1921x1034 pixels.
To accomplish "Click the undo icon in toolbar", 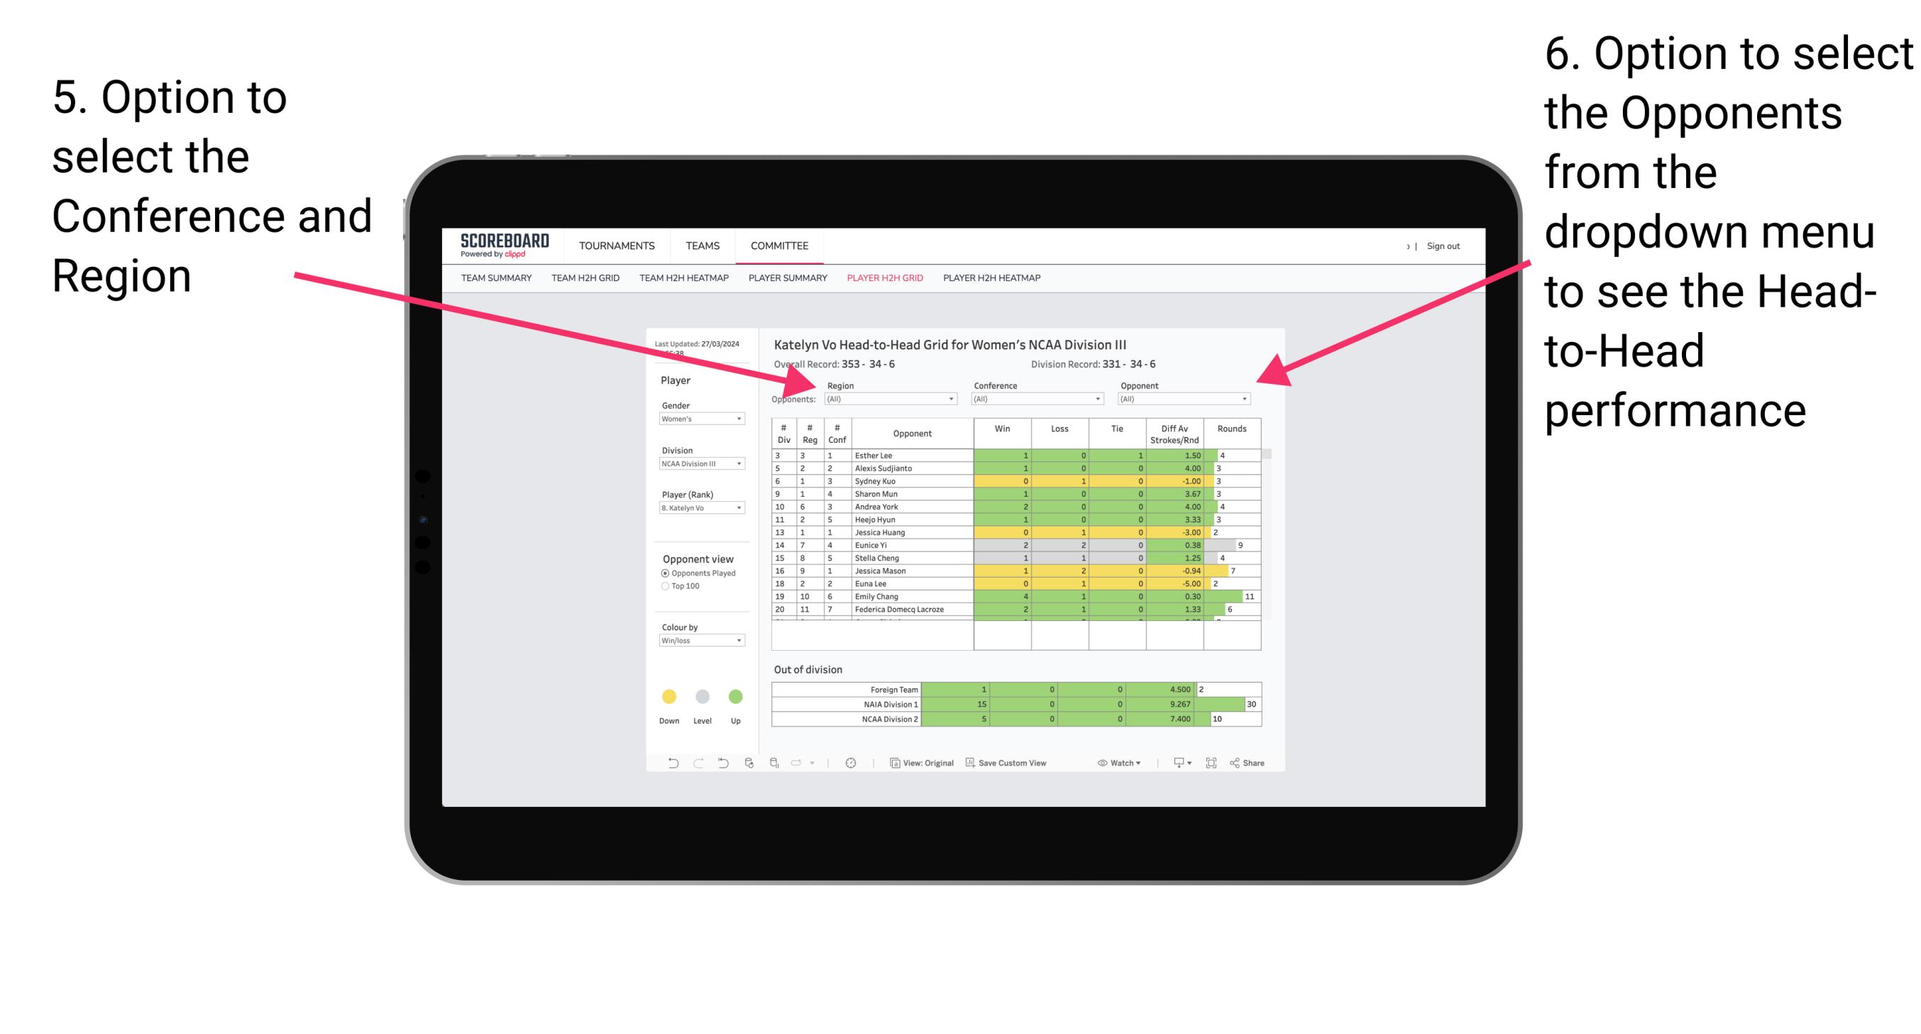I will click(x=667, y=764).
